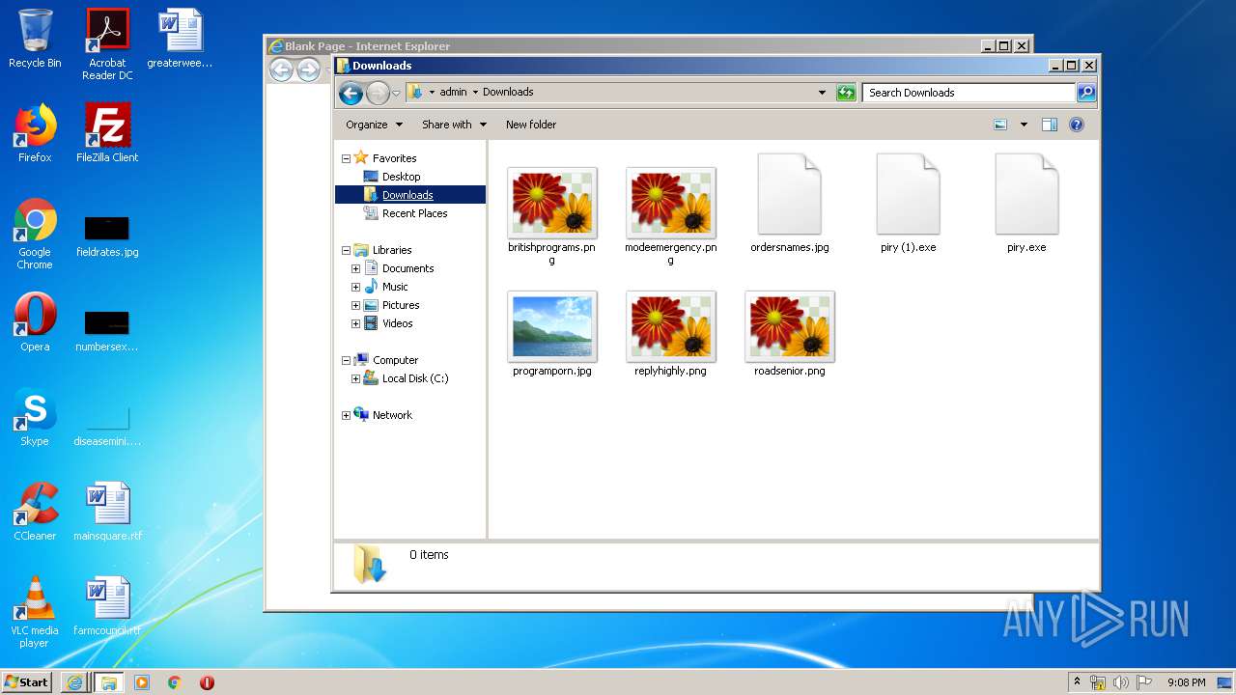This screenshot has width=1236, height=695.
Task: Expand the Pictures library
Action: click(x=355, y=305)
